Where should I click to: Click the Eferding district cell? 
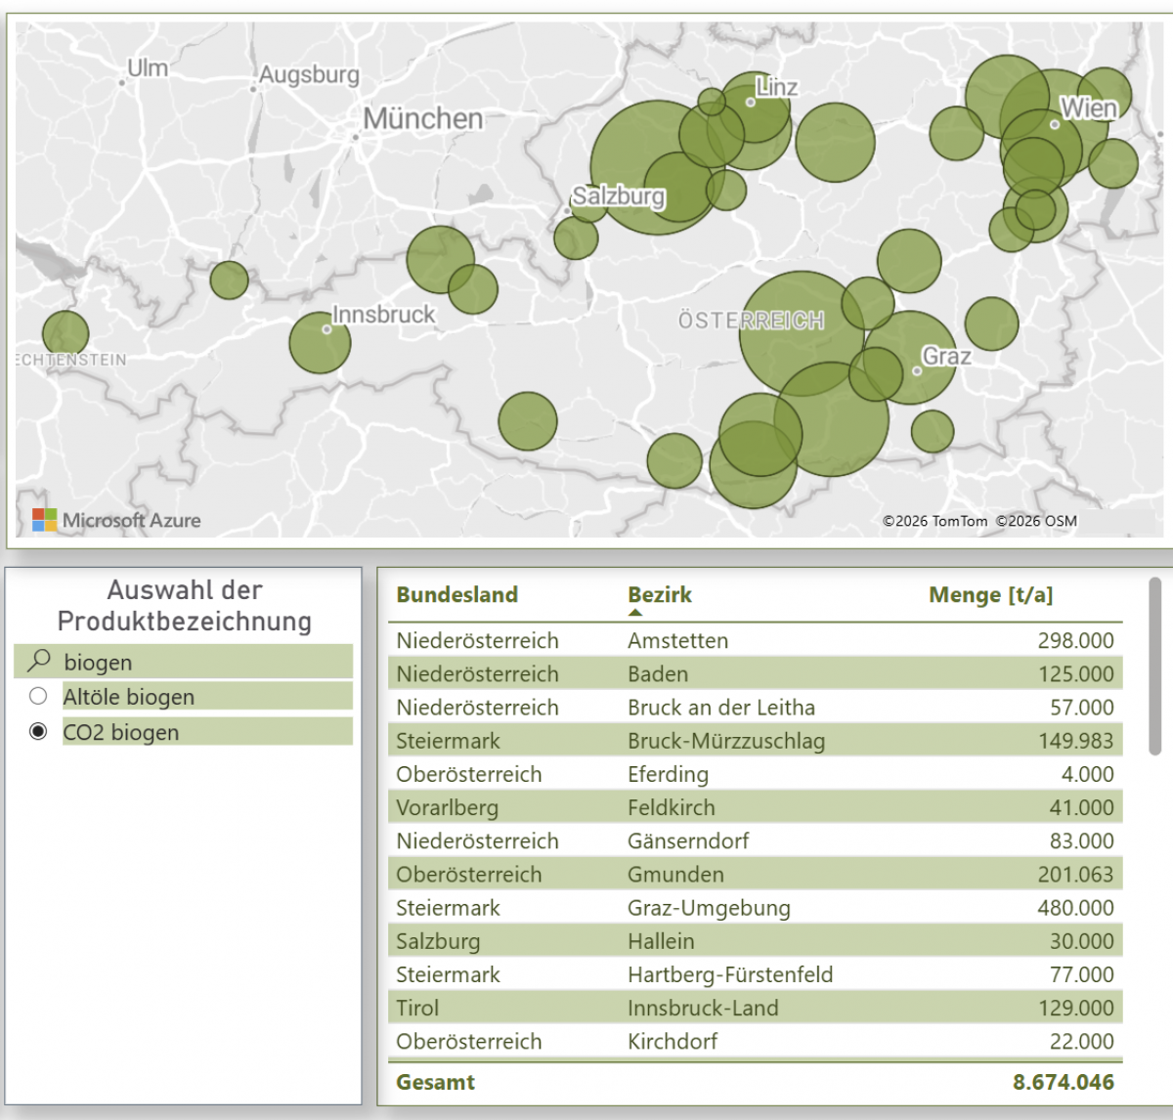(668, 774)
